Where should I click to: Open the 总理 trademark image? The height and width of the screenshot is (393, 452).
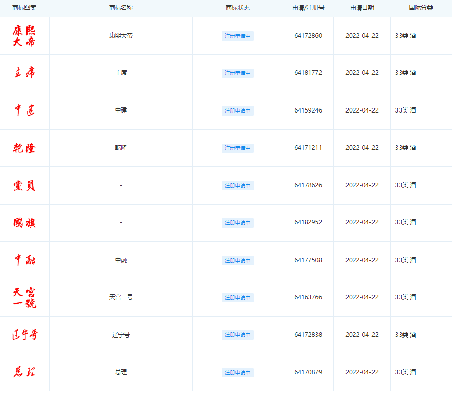(x=24, y=372)
